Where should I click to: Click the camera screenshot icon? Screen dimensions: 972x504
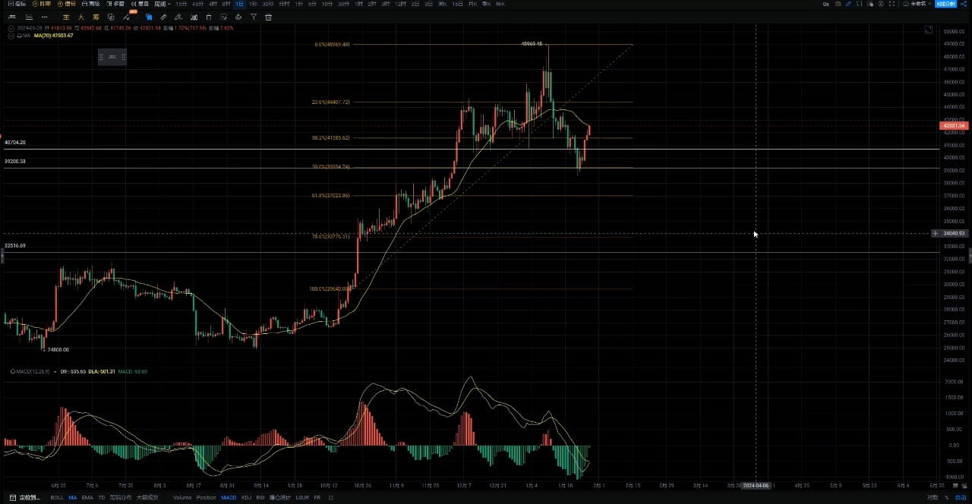(838, 4)
